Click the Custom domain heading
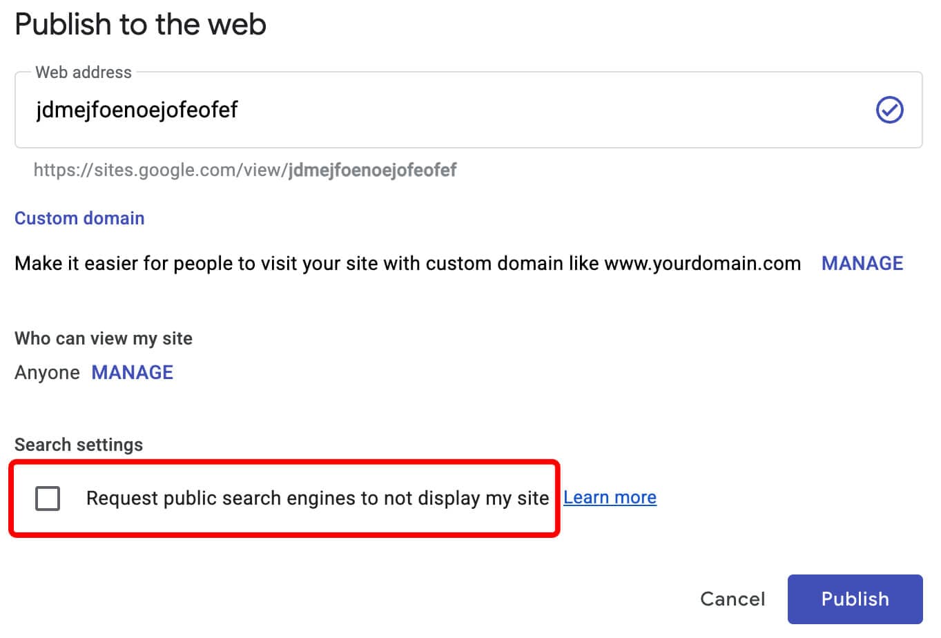The width and height of the screenshot is (941, 638). coord(79,218)
